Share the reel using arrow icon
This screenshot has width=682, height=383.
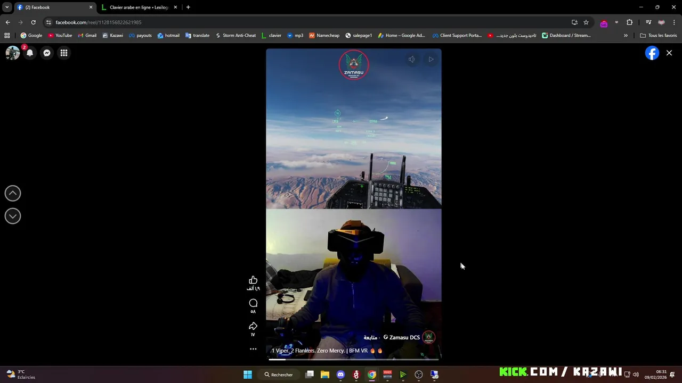pos(253,326)
